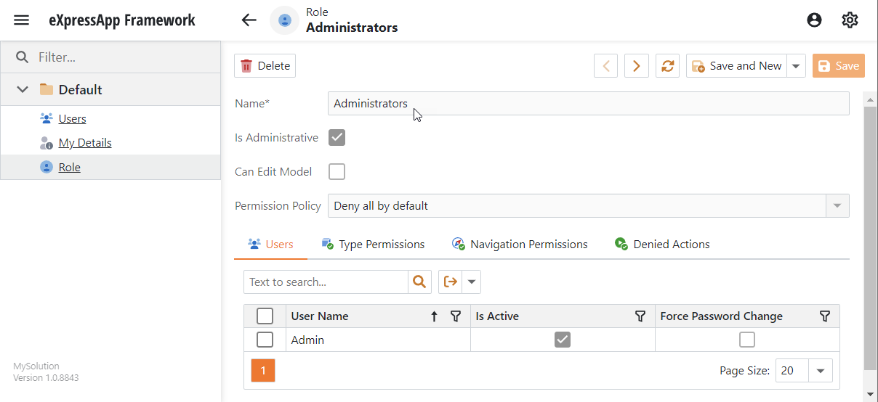This screenshot has width=878, height=402.
Task: Open My Details navigation link
Action: [85, 143]
